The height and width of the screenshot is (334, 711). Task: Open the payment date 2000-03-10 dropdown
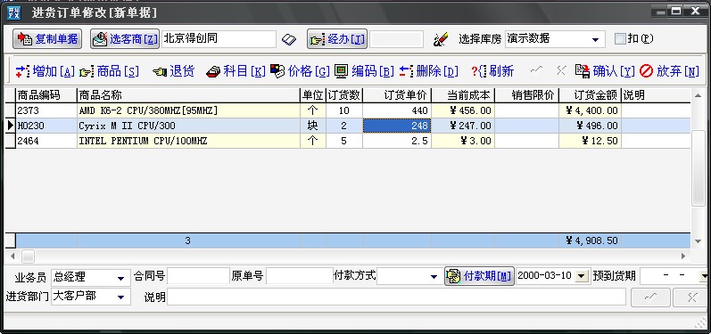click(x=582, y=275)
